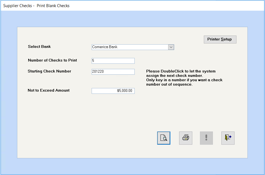The height and width of the screenshot is (175, 265).
Task: Click the grayed-out exclamation mark icon
Action: [x=206, y=138]
